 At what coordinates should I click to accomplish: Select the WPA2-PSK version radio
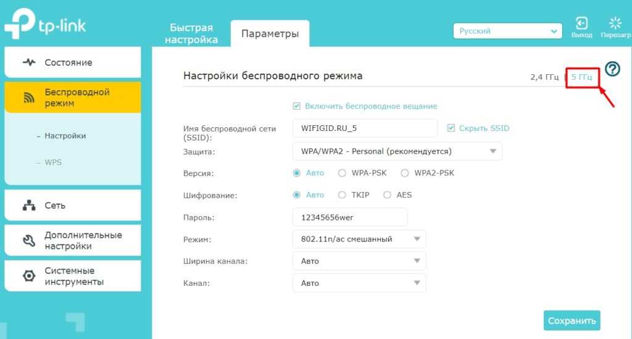[405, 173]
